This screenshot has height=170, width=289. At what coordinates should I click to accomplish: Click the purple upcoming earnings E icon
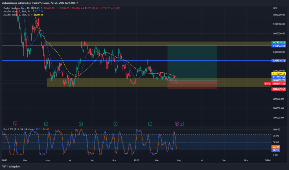coord(181,123)
